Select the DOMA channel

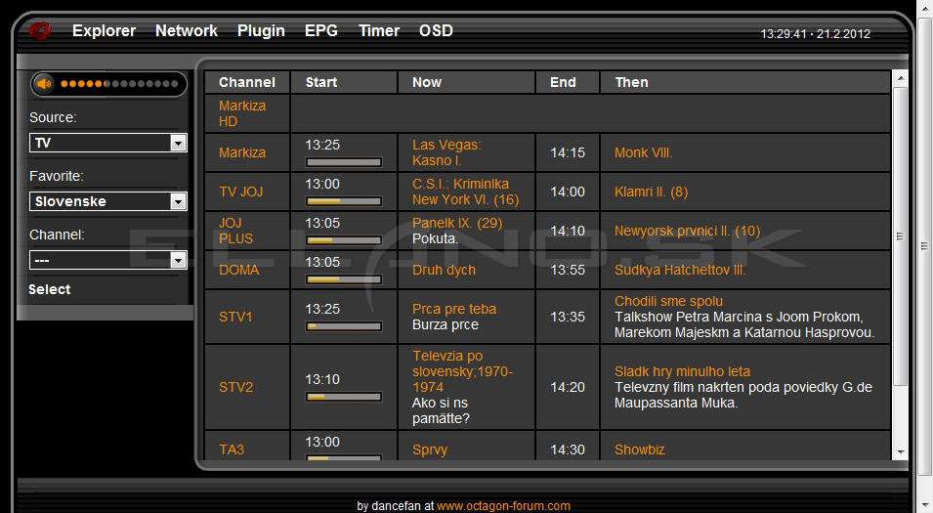[x=238, y=270]
